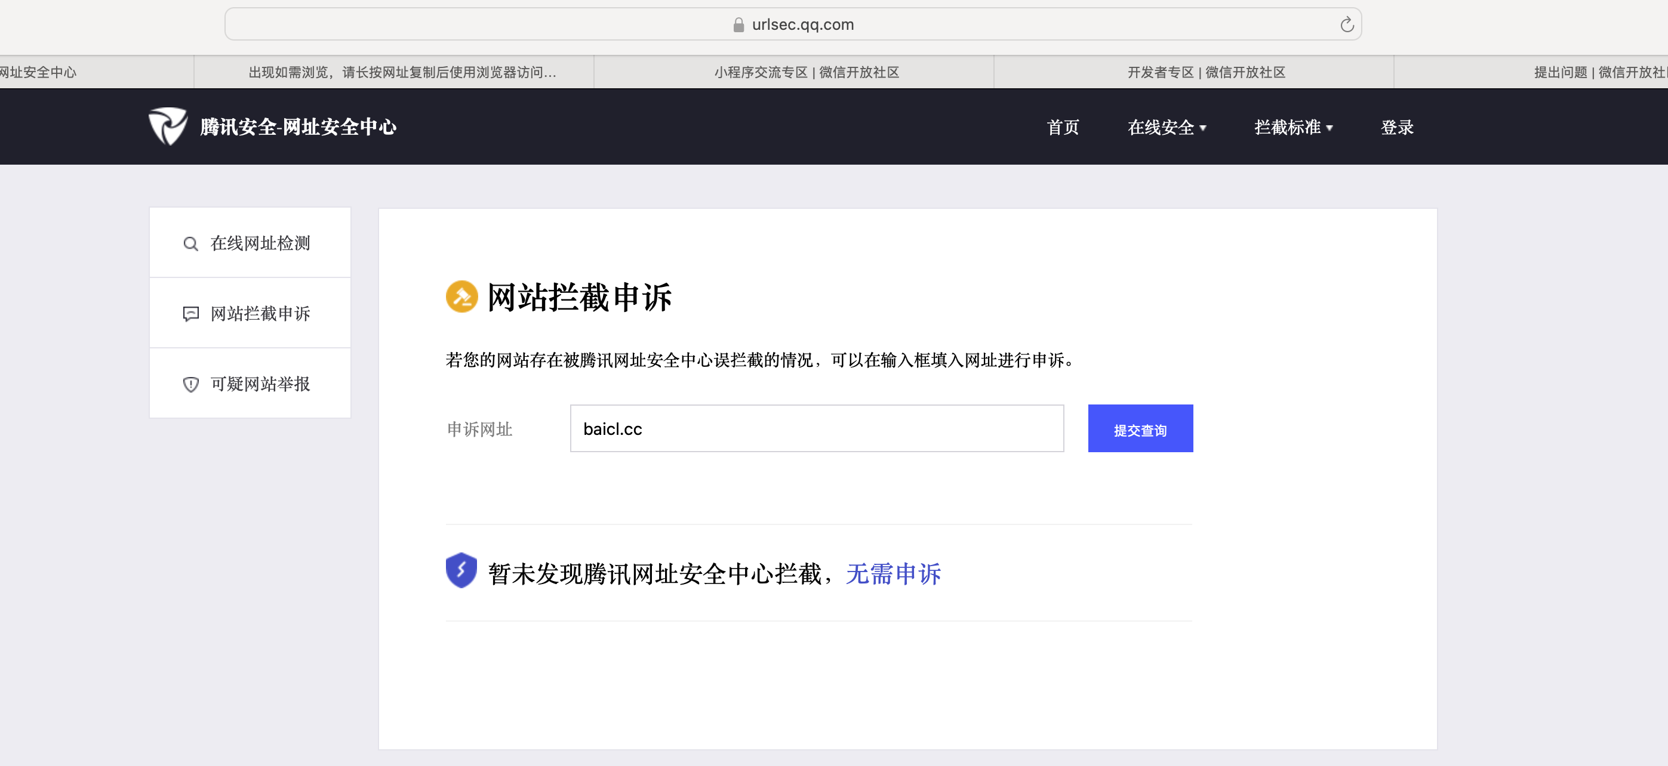Viewport: 1668px width, 766px height.
Task: Switch to 开发者专区 browser tab
Action: (1206, 72)
